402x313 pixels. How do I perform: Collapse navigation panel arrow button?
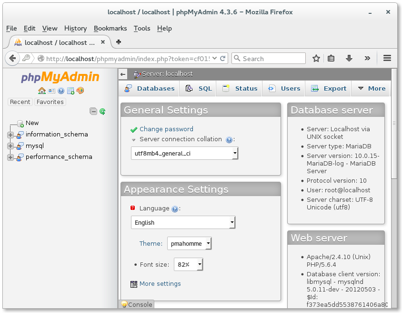pyautogui.click(x=123, y=74)
